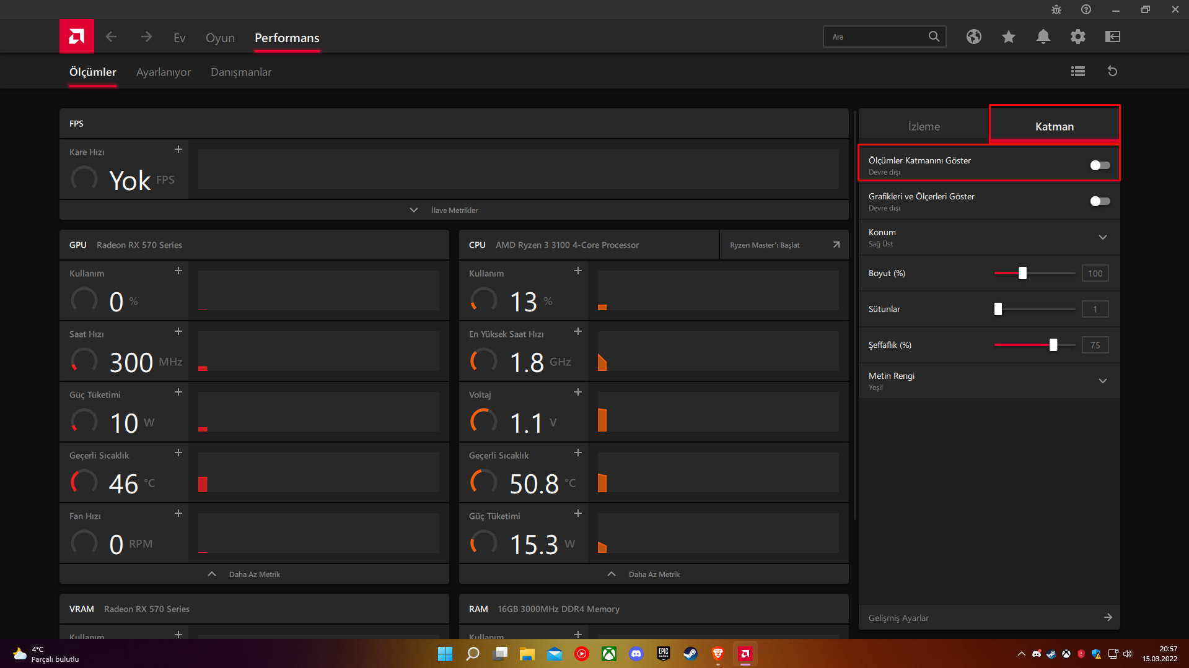Open Gelişmiş Ayarlar arrow icon
This screenshot has width=1189, height=668.
coord(1108,617)
